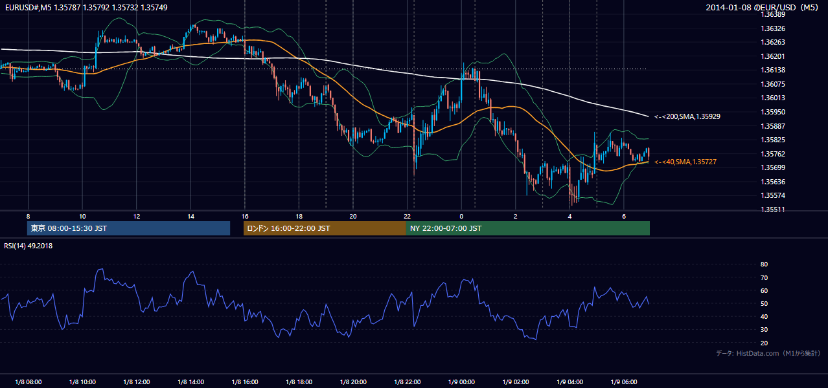Click price axis value 1.36013

pyautogui.click(x=773, y=98)
